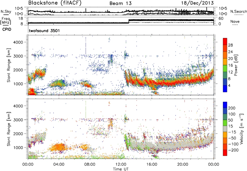Image resolution: width=247 pixels, height=171 pixels.
Task: Click the date label '18/Dec/2013'
Action: point(197,3)
